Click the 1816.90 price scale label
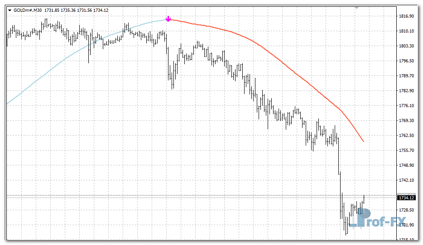 [x=406, y=16]
